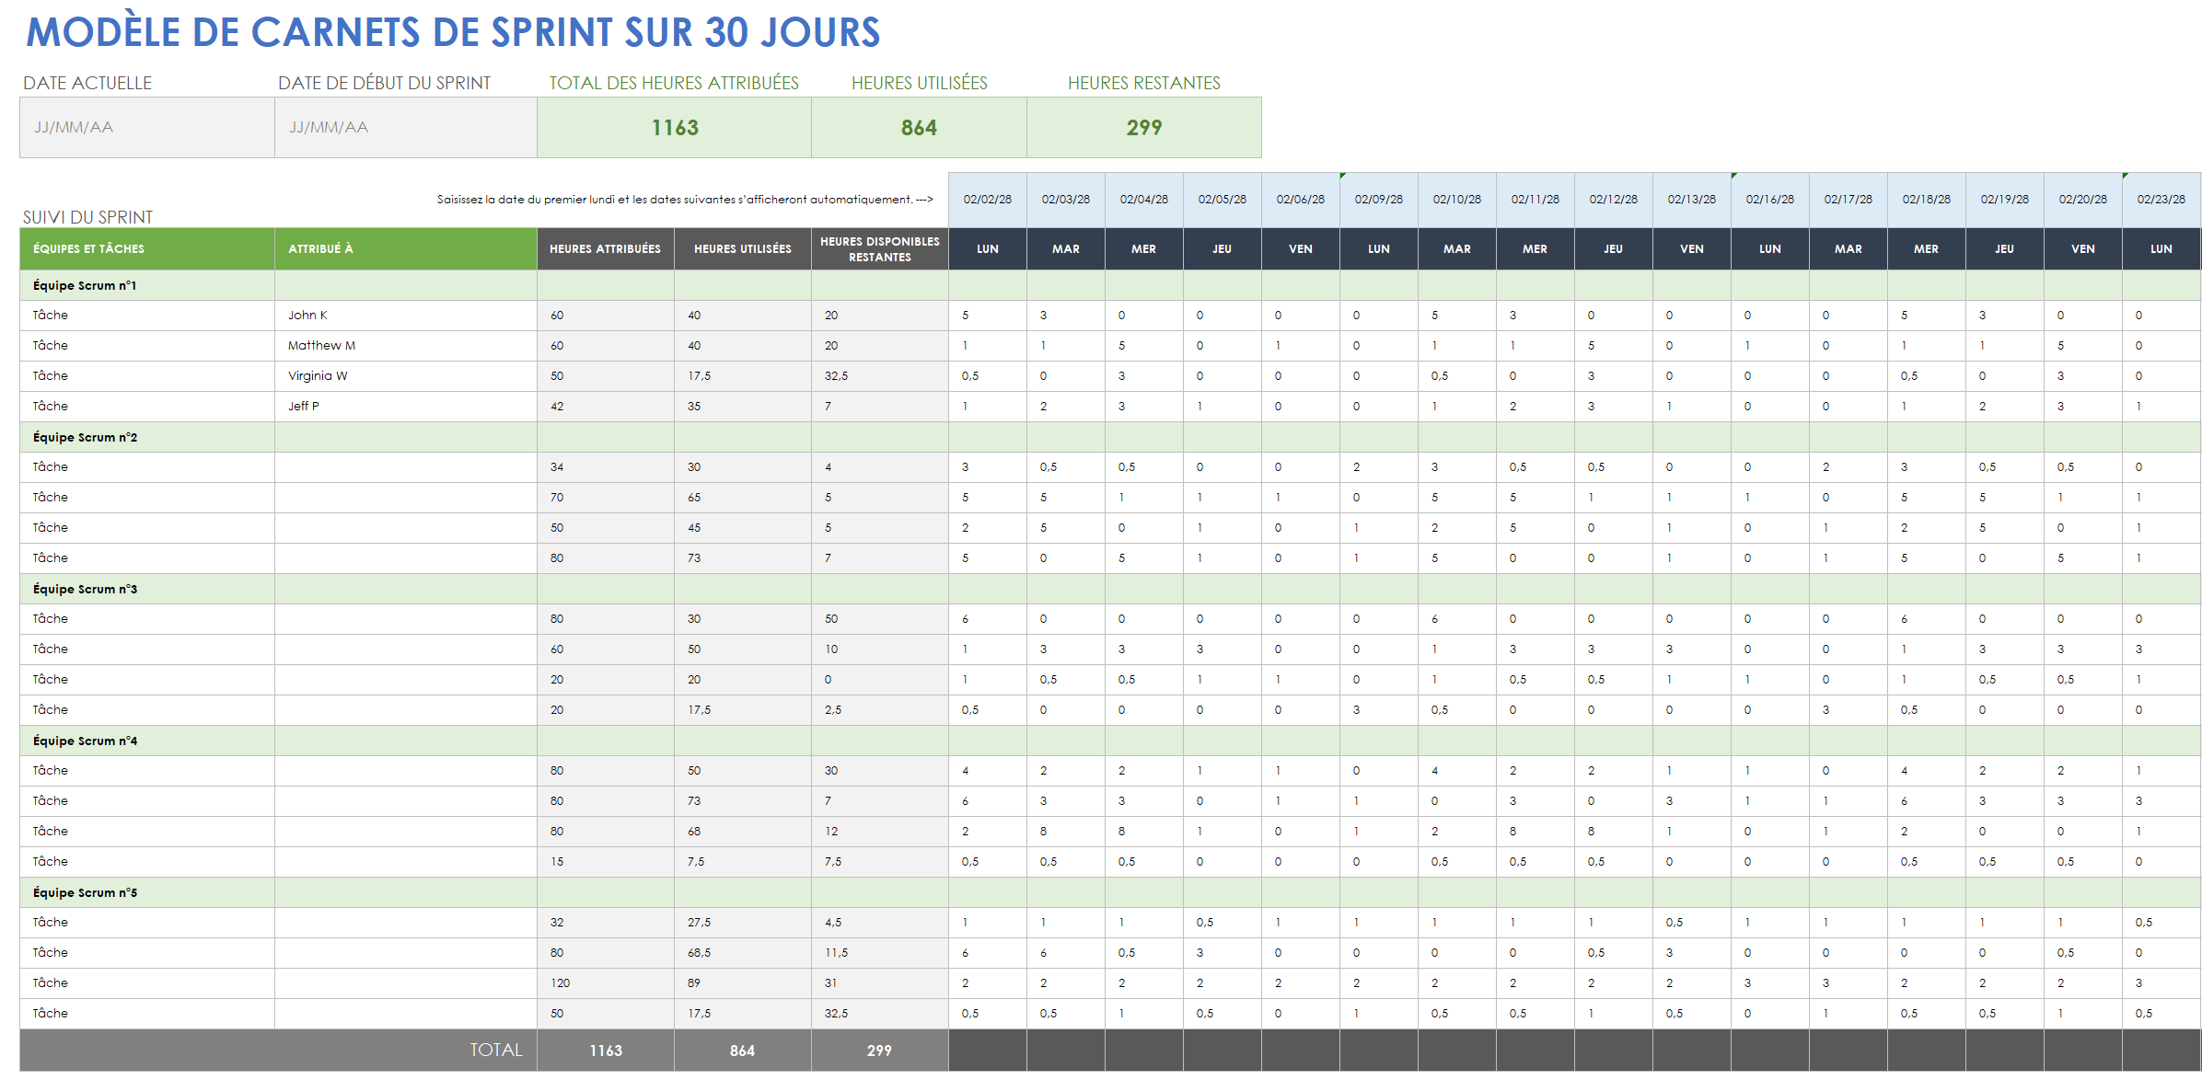Select heures utilisées 65 cell

743,498
